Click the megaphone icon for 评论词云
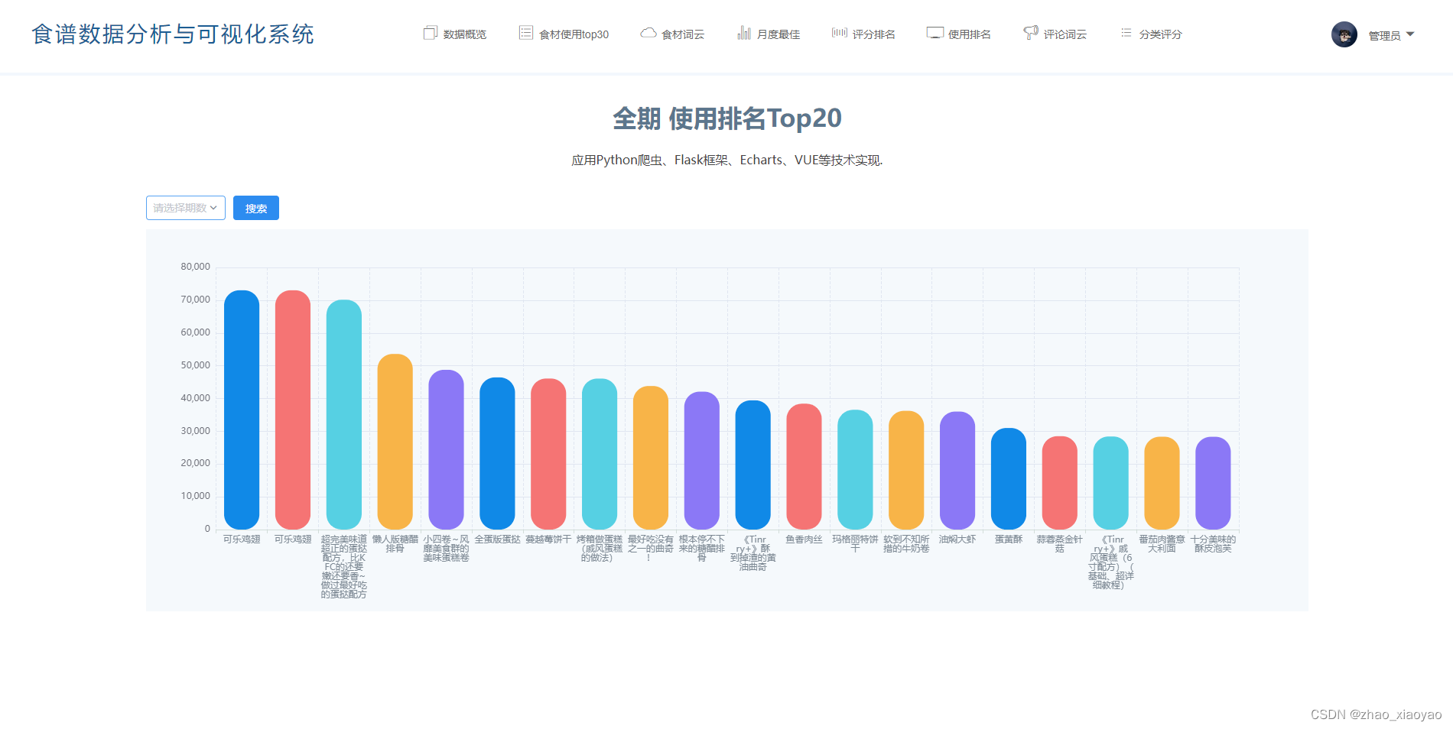This screenshot has width=1453, height=729. [x=1030, y=33]
